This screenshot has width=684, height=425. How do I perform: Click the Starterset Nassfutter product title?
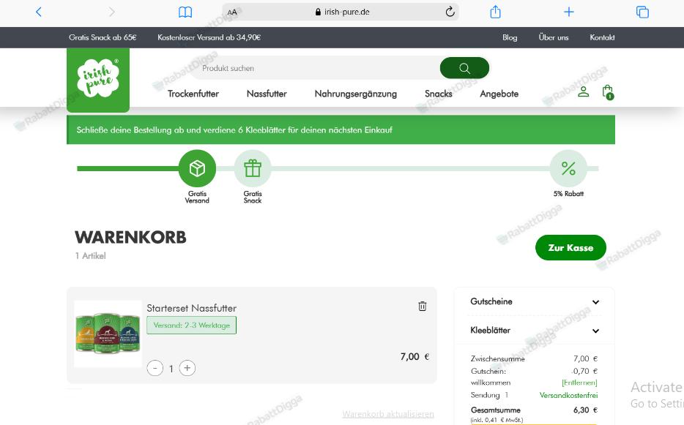(x=191, y=308)
